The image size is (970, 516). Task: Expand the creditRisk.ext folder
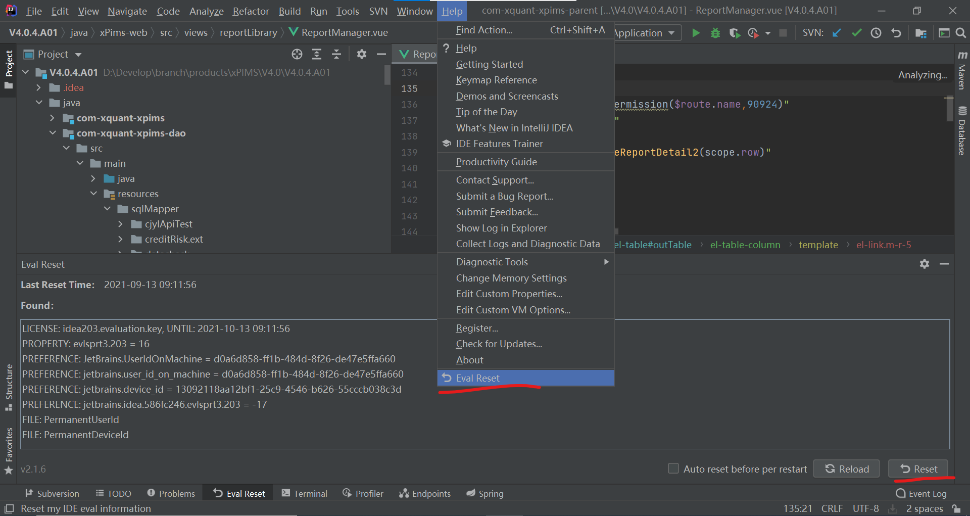(x=121, y=239)
